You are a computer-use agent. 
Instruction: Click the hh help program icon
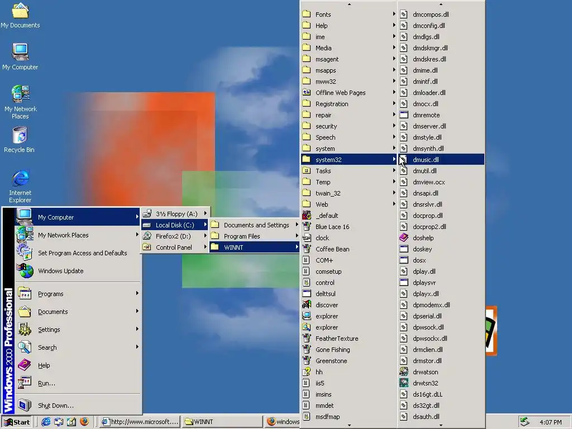pyautogui.click(x=307, y=371)
